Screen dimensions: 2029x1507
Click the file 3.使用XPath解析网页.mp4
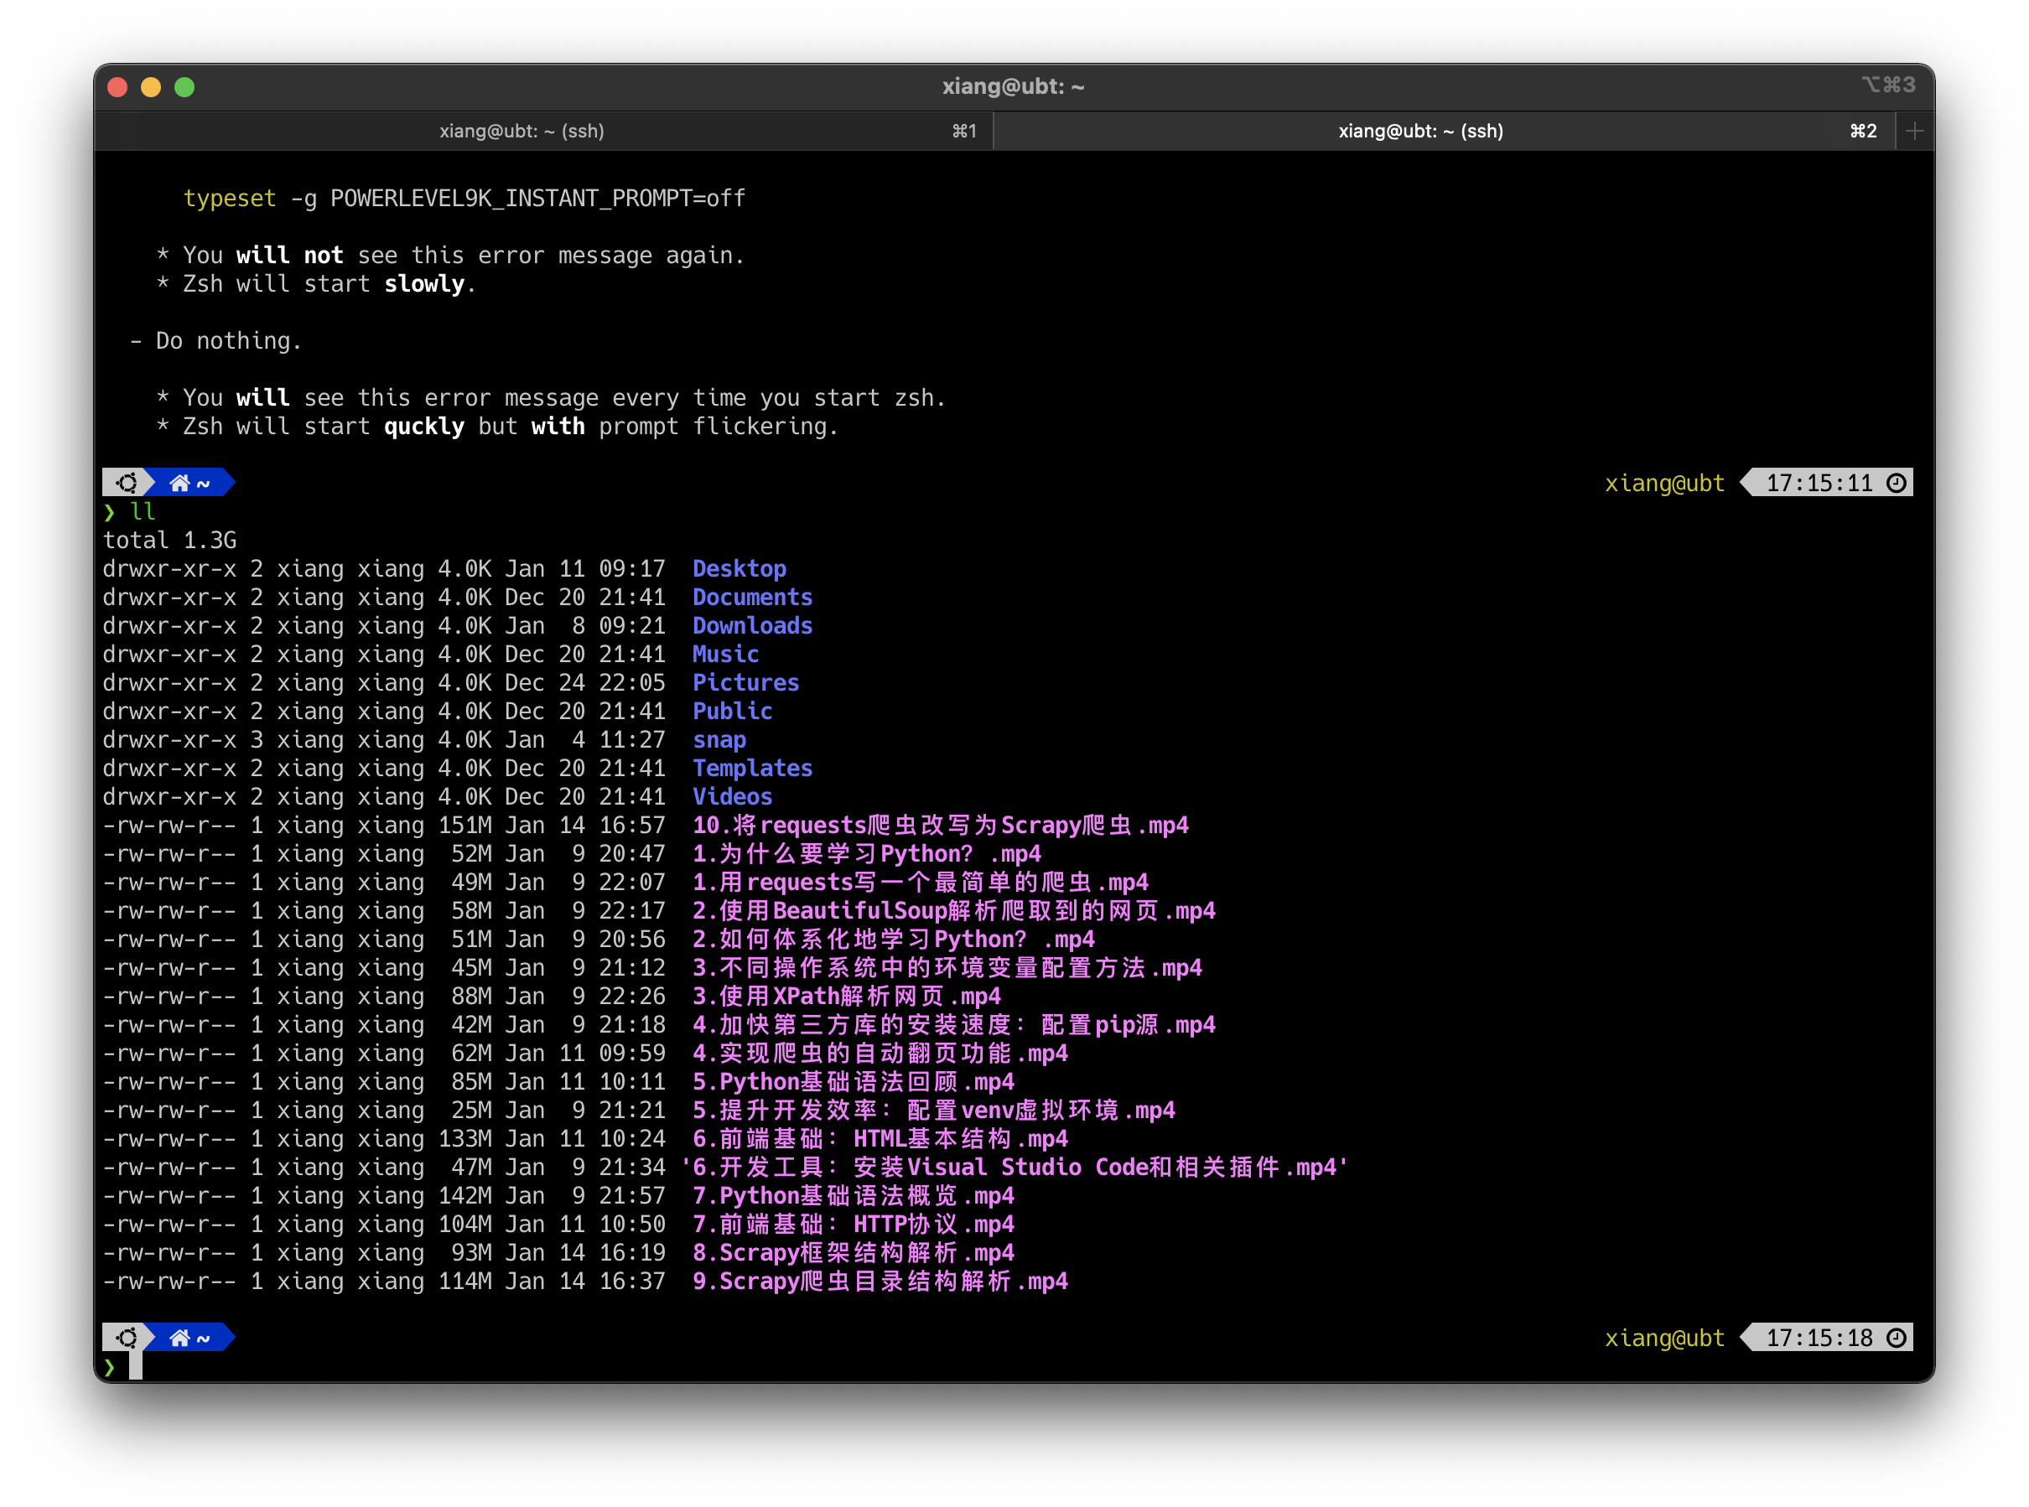[847, 997]
